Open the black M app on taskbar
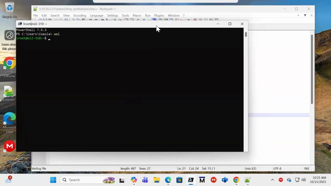 [202, 180]
